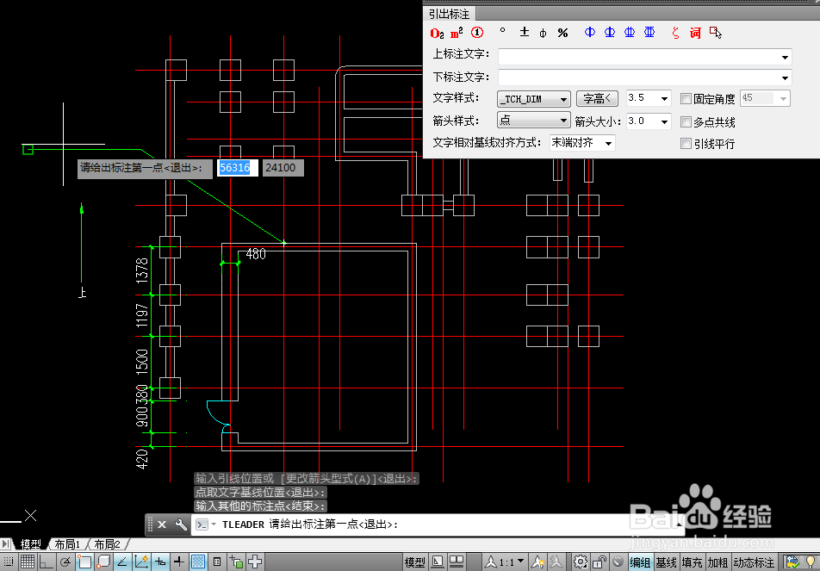Click dimension text 480
The image size is (820, 571).
tap(256, 254)
